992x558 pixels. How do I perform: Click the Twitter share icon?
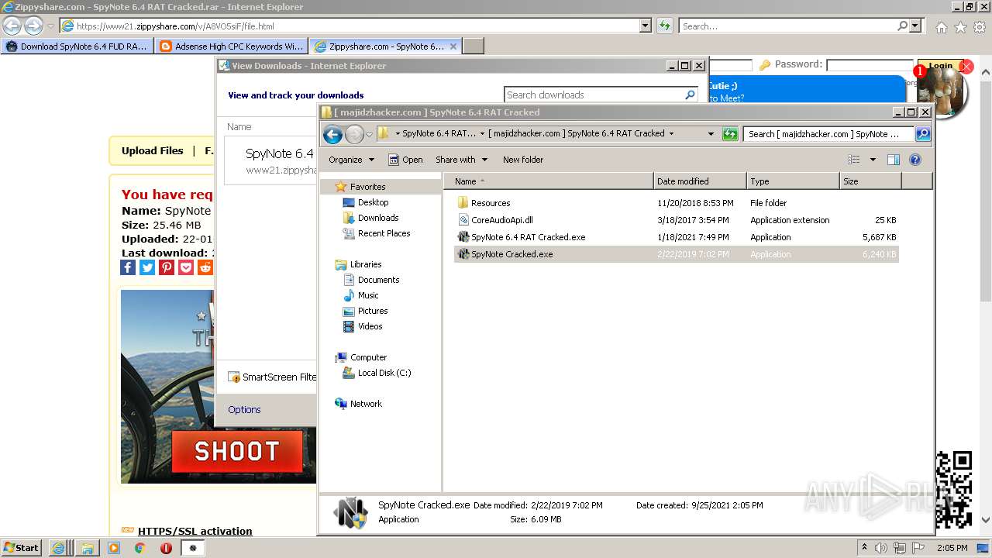click(147, 267)
